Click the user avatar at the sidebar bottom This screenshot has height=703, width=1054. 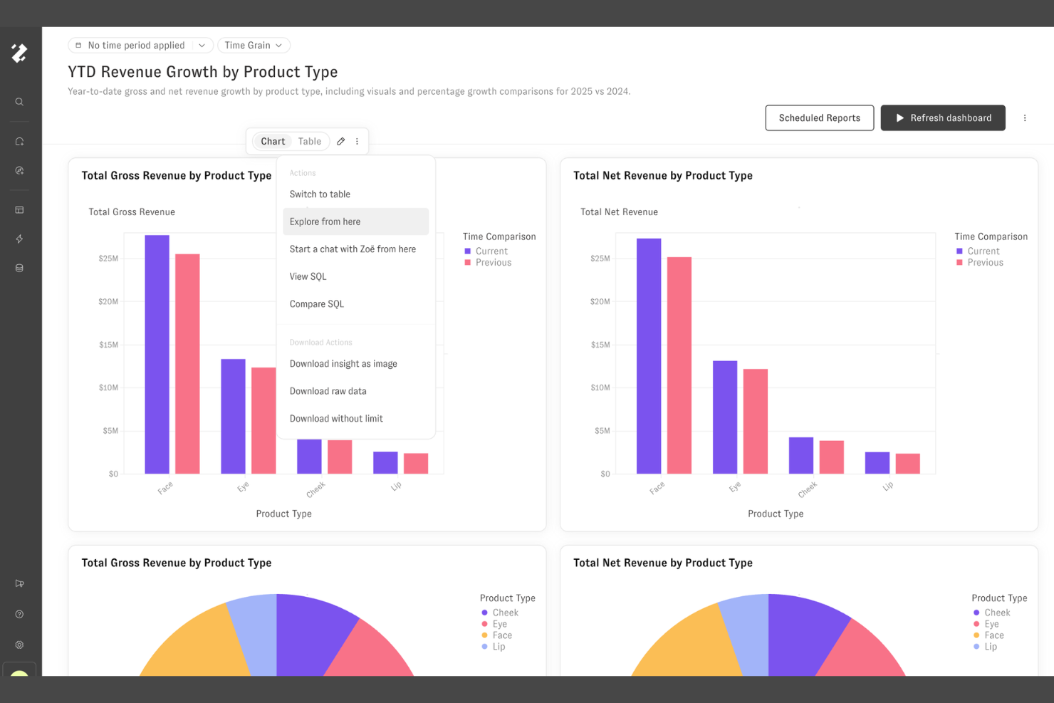tap(19, 673)
